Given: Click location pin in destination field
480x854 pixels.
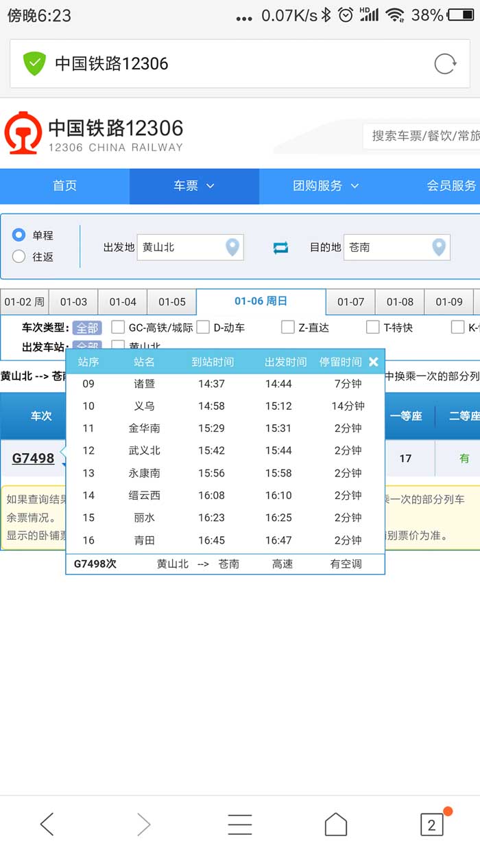Looking at the screenshot, I should tap(439, 247).
